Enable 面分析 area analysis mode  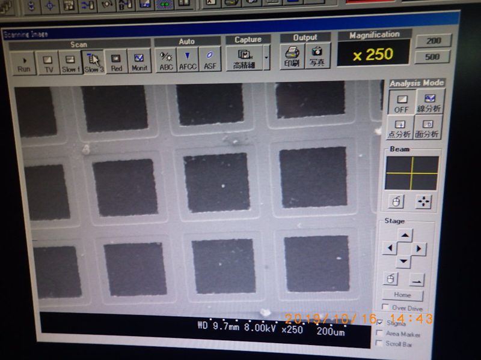click(427, 128)
